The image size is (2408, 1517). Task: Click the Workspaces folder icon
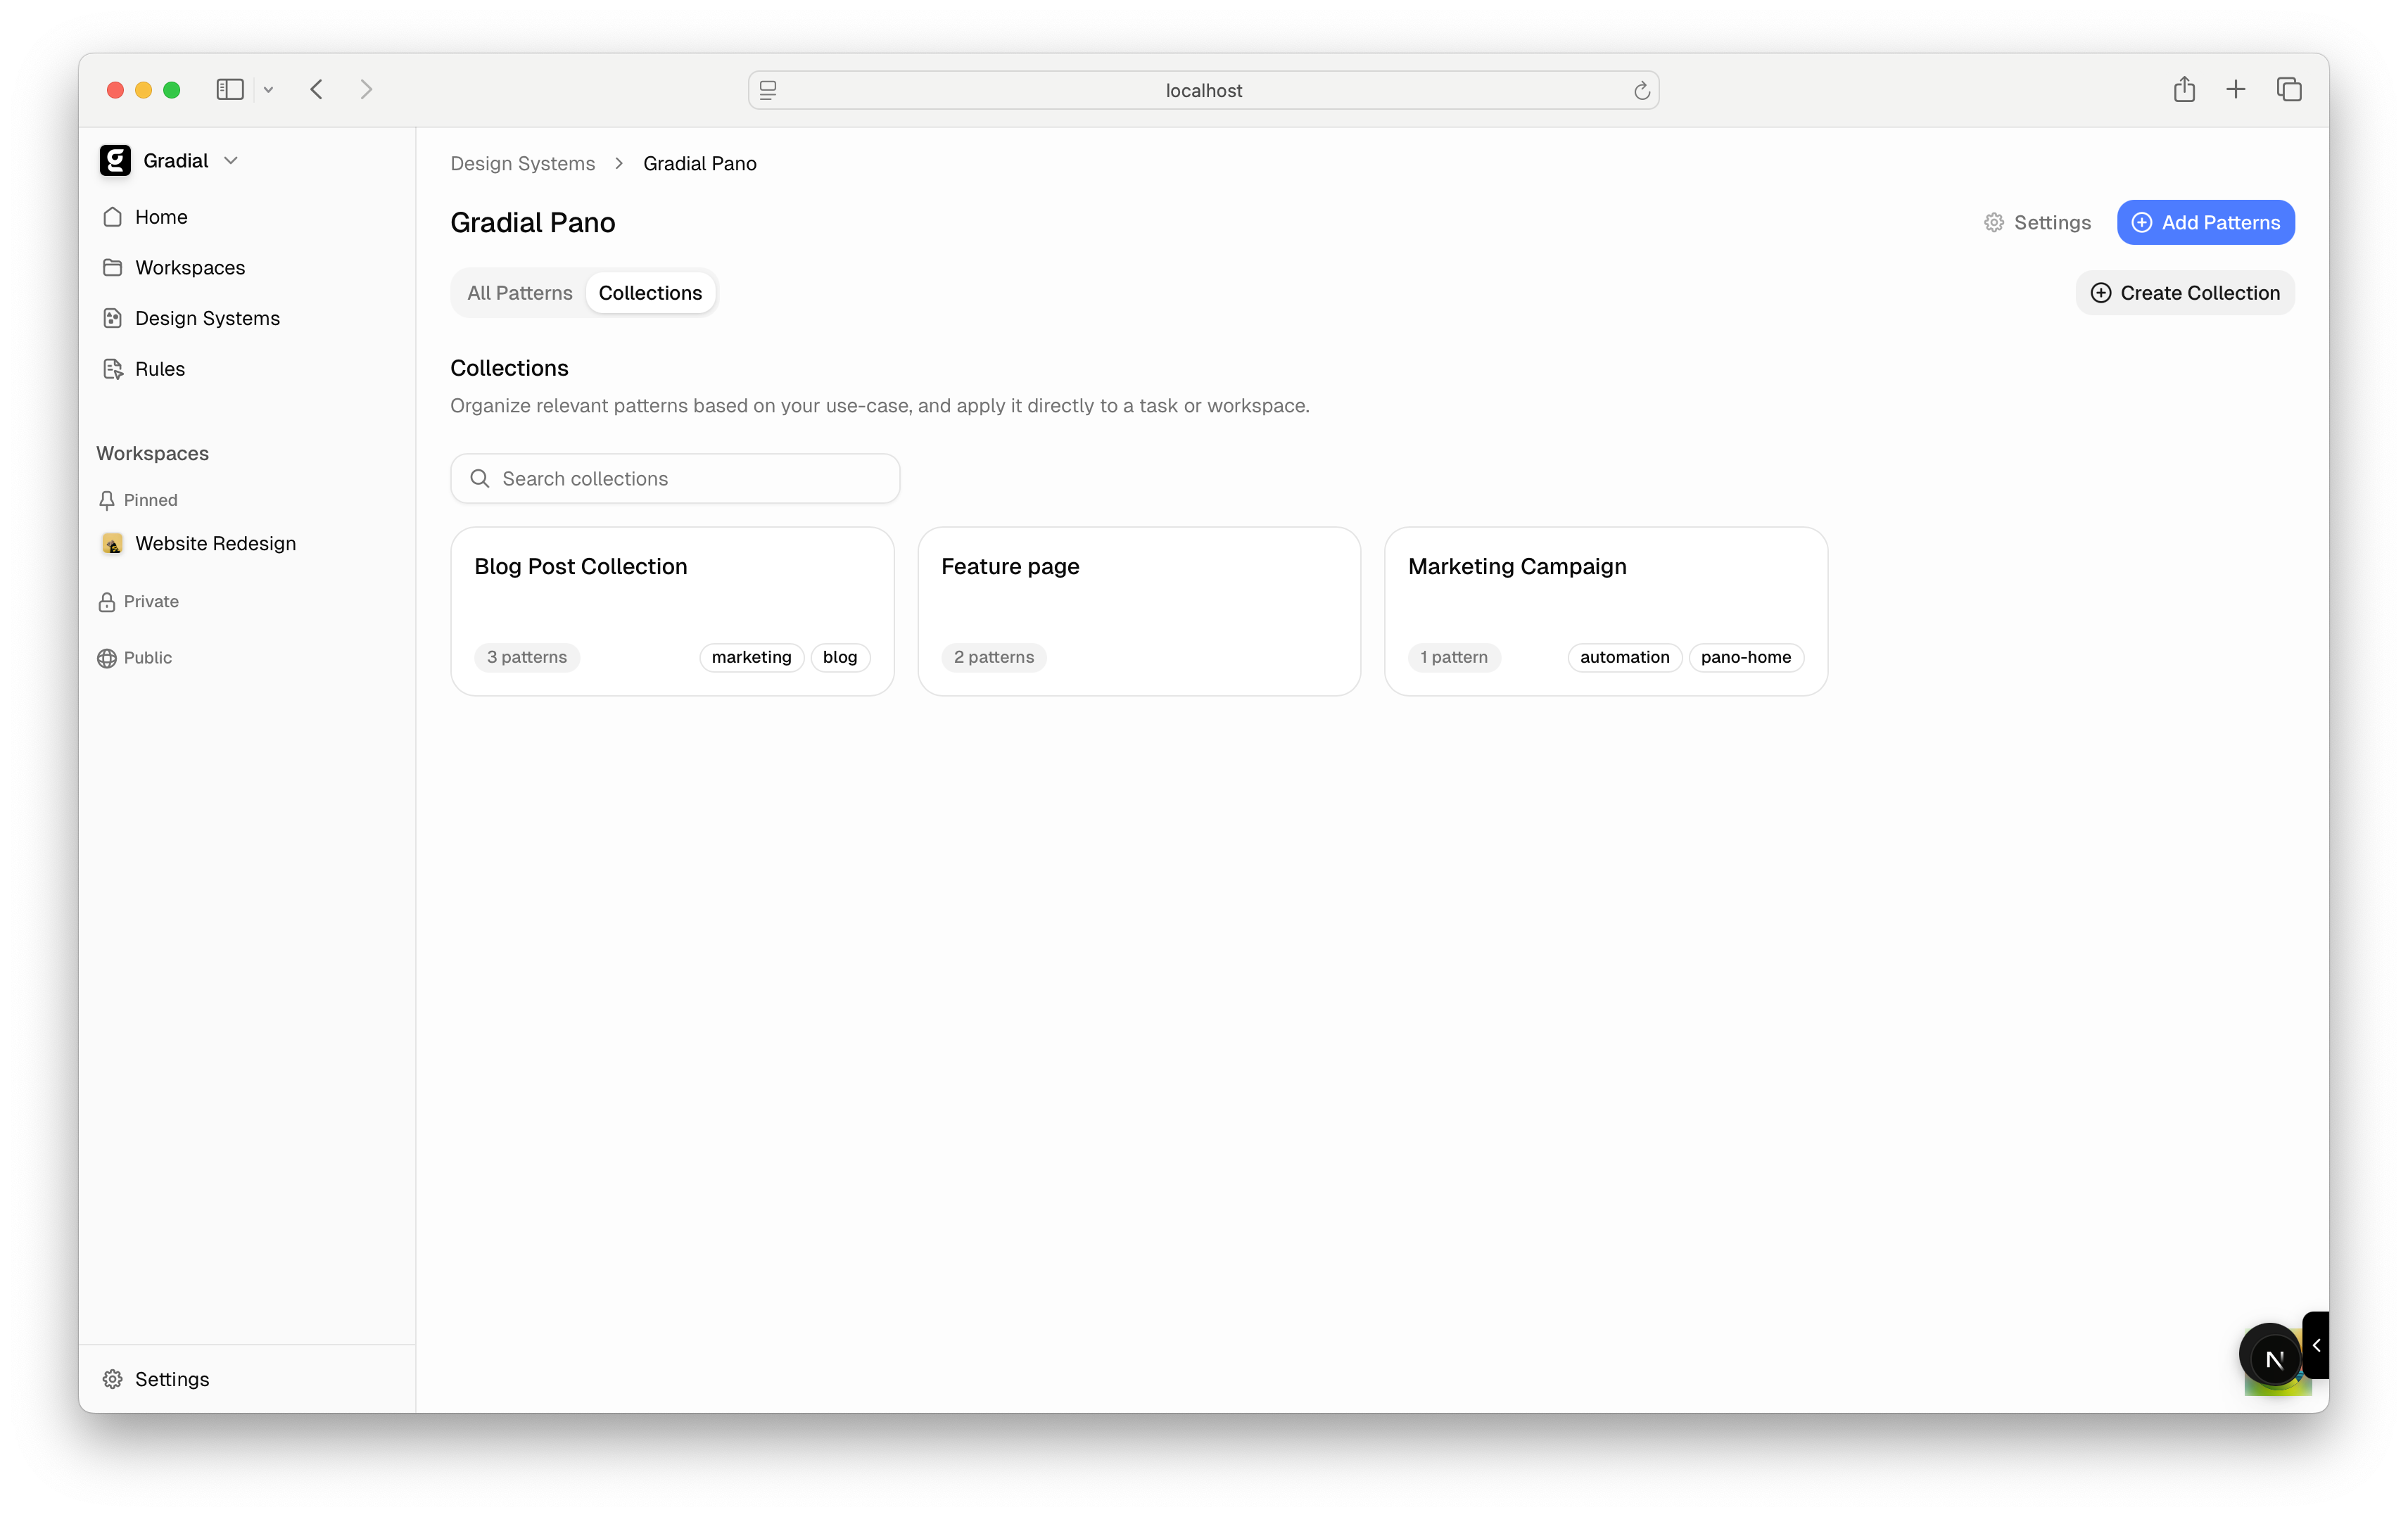pyautogui.click(x=112, y=267)
